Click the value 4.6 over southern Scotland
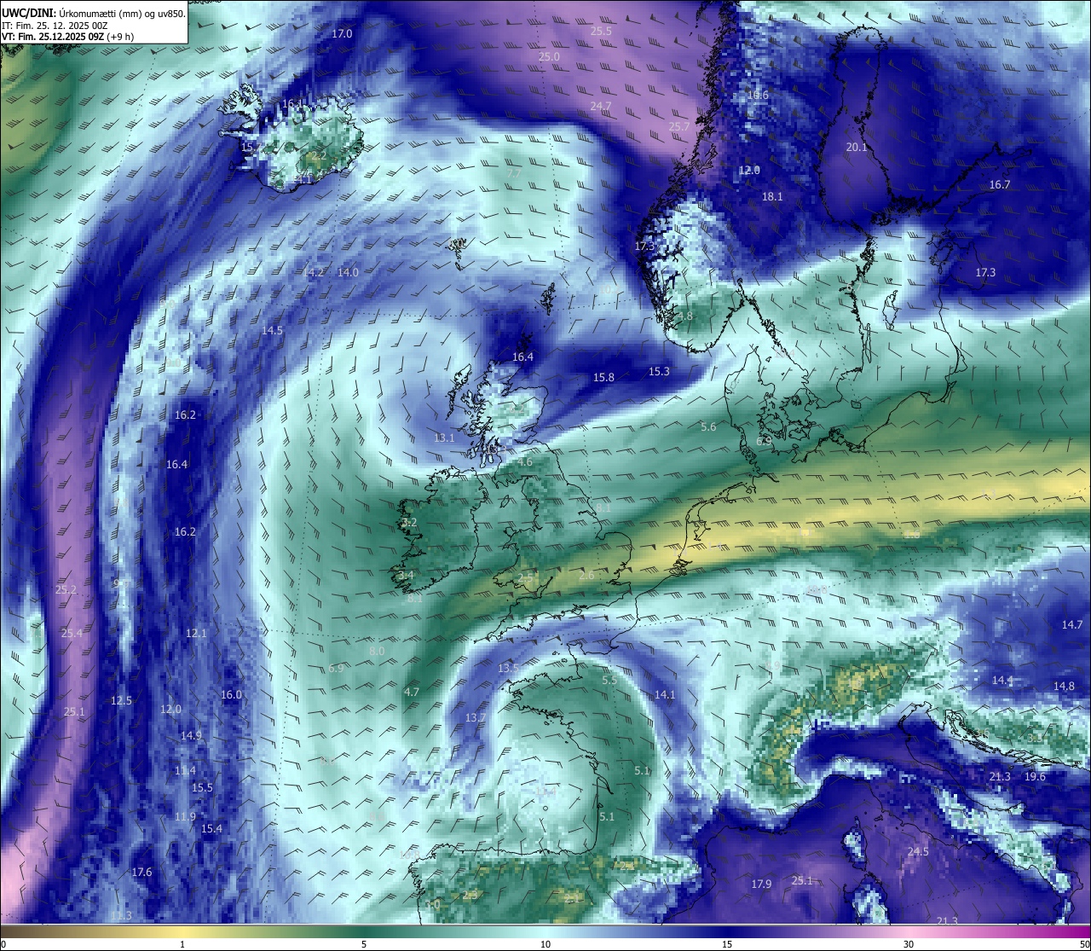Screen dimensions: 1091x951 [525, 461]
